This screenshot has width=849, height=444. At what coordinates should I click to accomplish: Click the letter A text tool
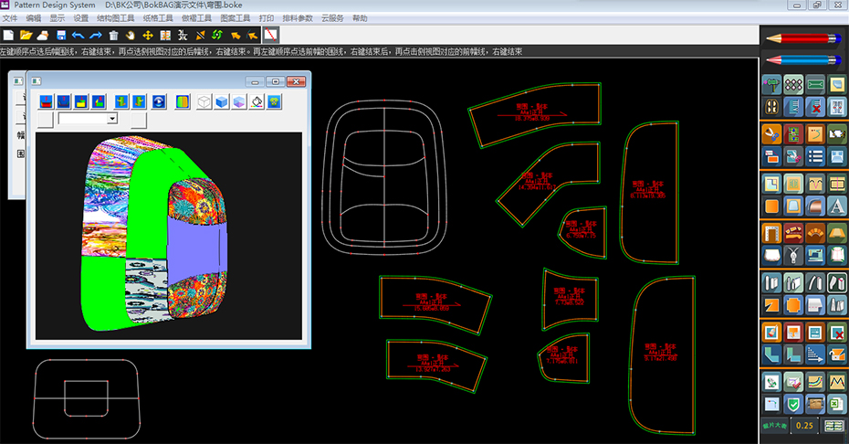click(837, 206)
